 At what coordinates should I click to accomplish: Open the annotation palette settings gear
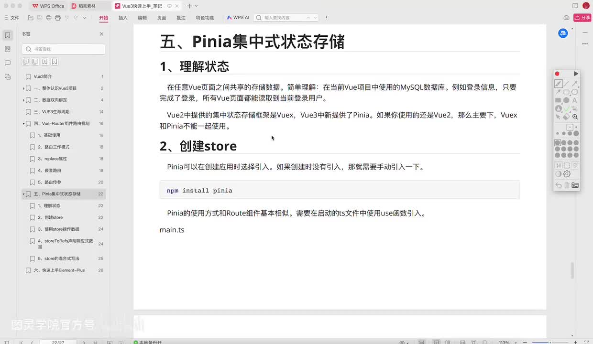567,174
